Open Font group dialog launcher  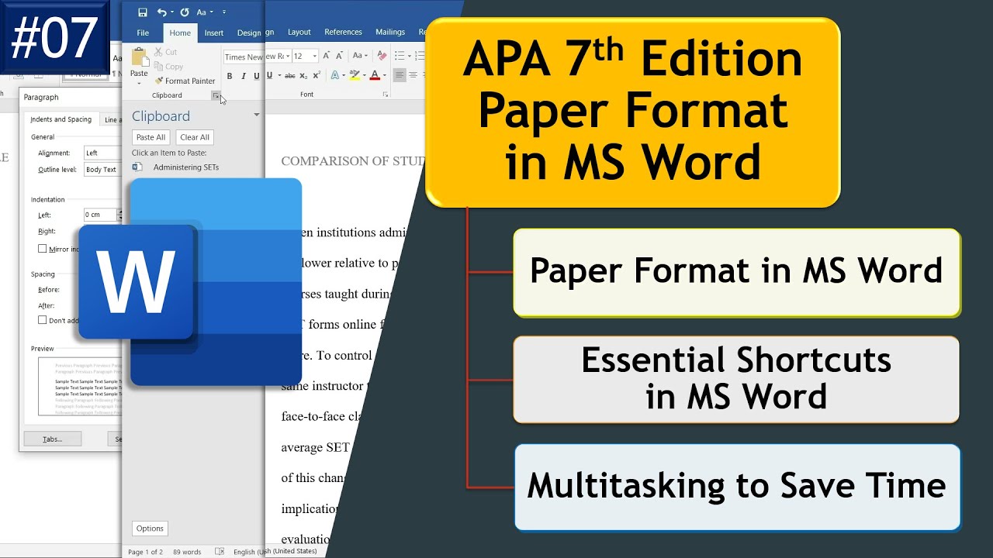pos(386,95)
